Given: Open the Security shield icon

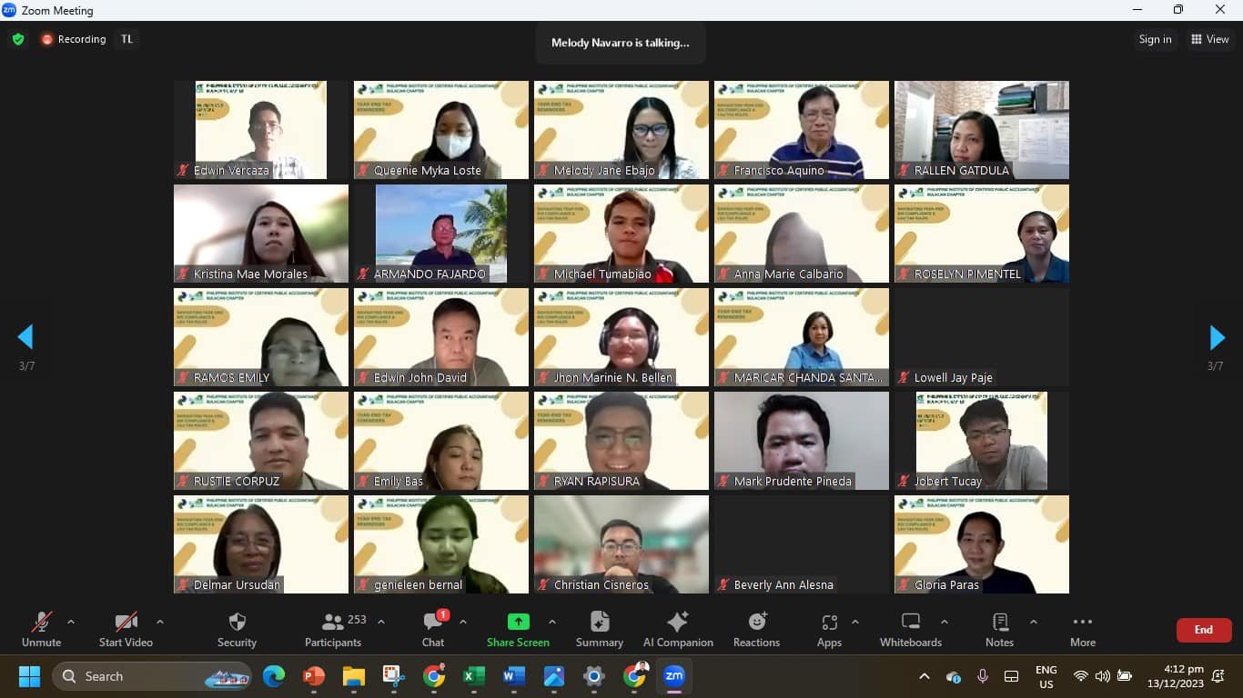Looking at the screenshot, I should (x=237, y=623).
